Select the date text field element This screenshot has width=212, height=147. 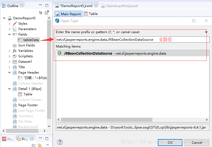pyautogui.click(x=33, y=78)
